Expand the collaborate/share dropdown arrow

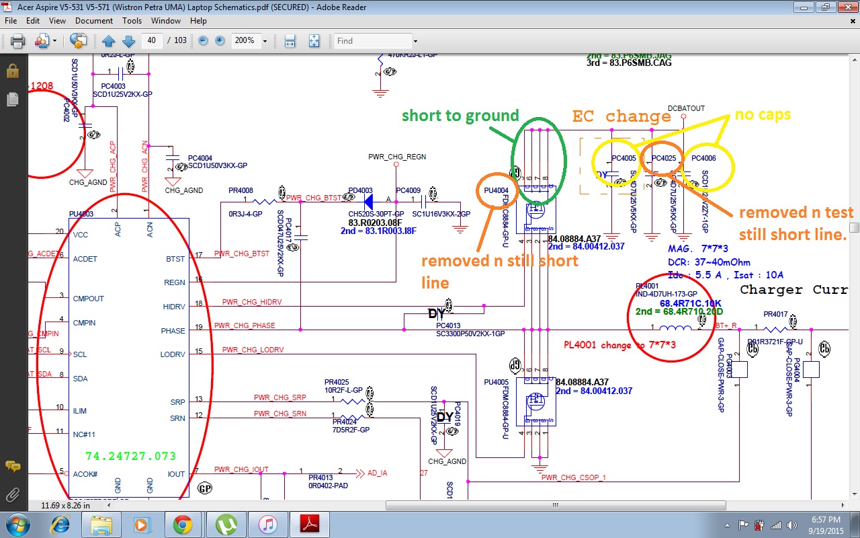(54, 41)
